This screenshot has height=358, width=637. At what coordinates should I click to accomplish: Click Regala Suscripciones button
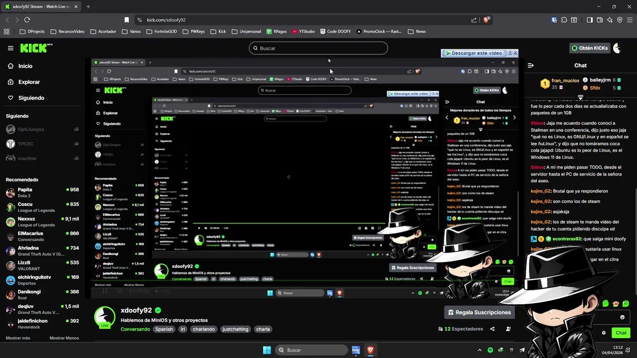point(479,312)
